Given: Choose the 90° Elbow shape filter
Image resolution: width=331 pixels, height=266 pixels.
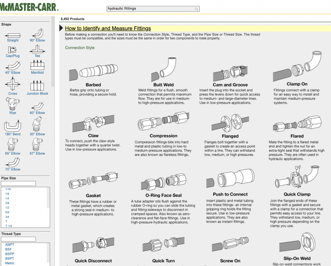Looking at the screenshot, I should pyautogui.click(x=37, y=34).
